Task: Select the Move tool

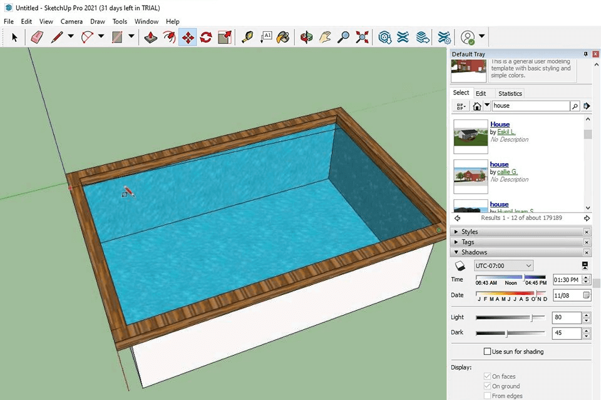Action: (x=187, y=37)
